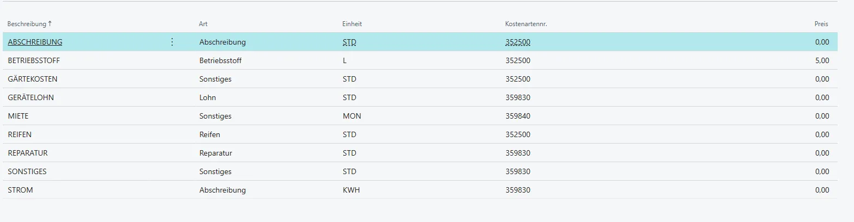Select the GÄRTEKOSTEN row description

33,79
